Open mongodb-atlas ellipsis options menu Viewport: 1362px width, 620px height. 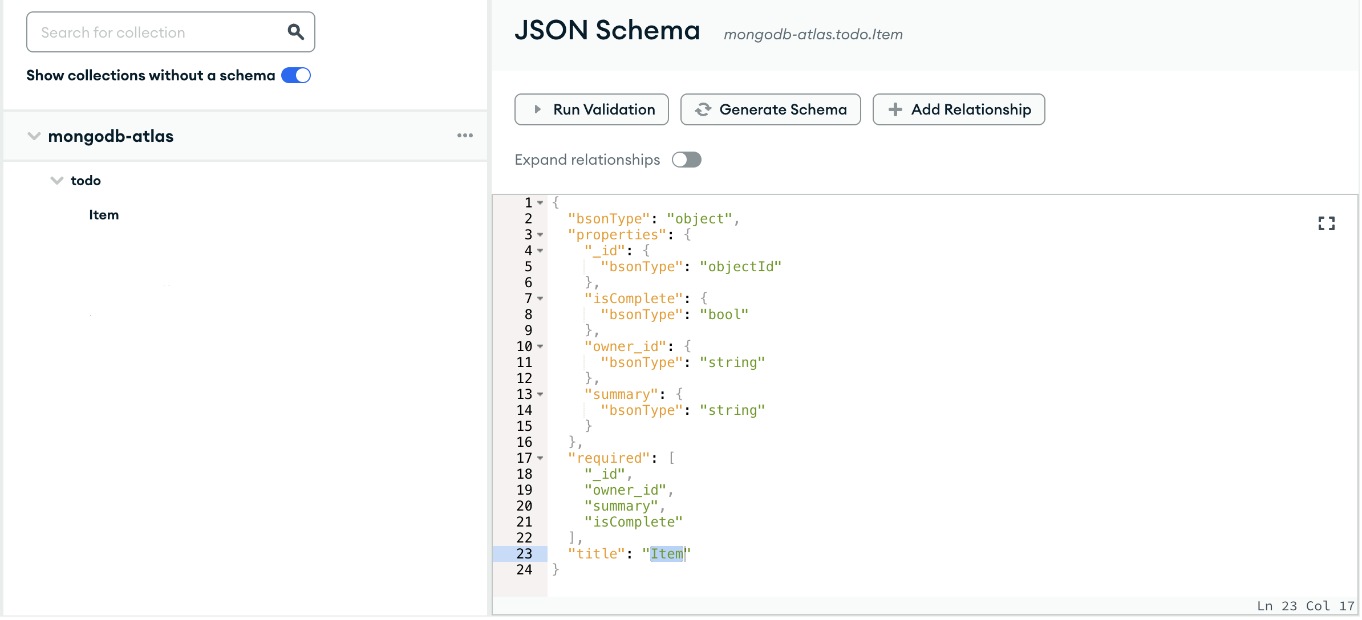(465, 136)
